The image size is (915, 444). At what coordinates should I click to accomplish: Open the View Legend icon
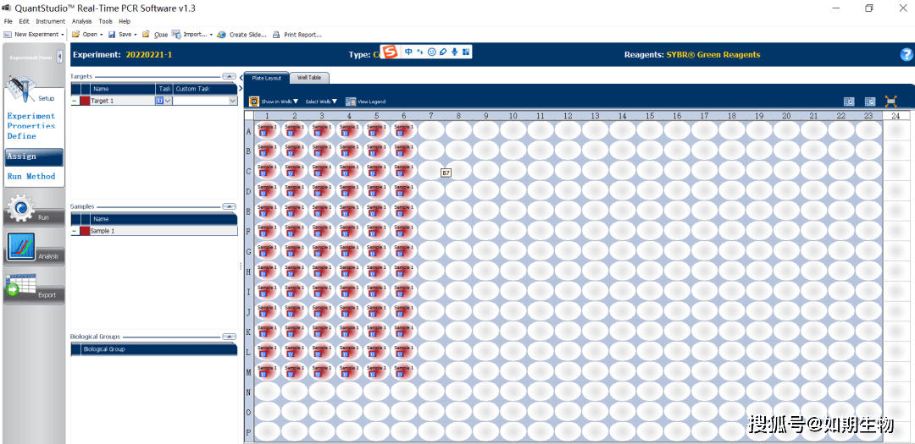coord(351,101)
